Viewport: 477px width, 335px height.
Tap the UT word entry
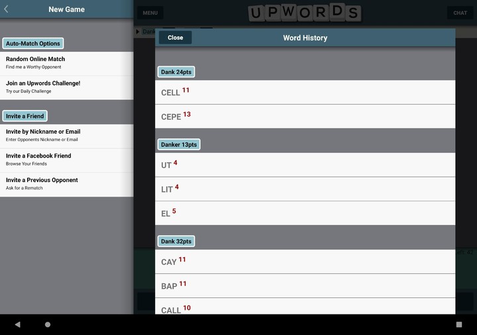pos(305,165)
